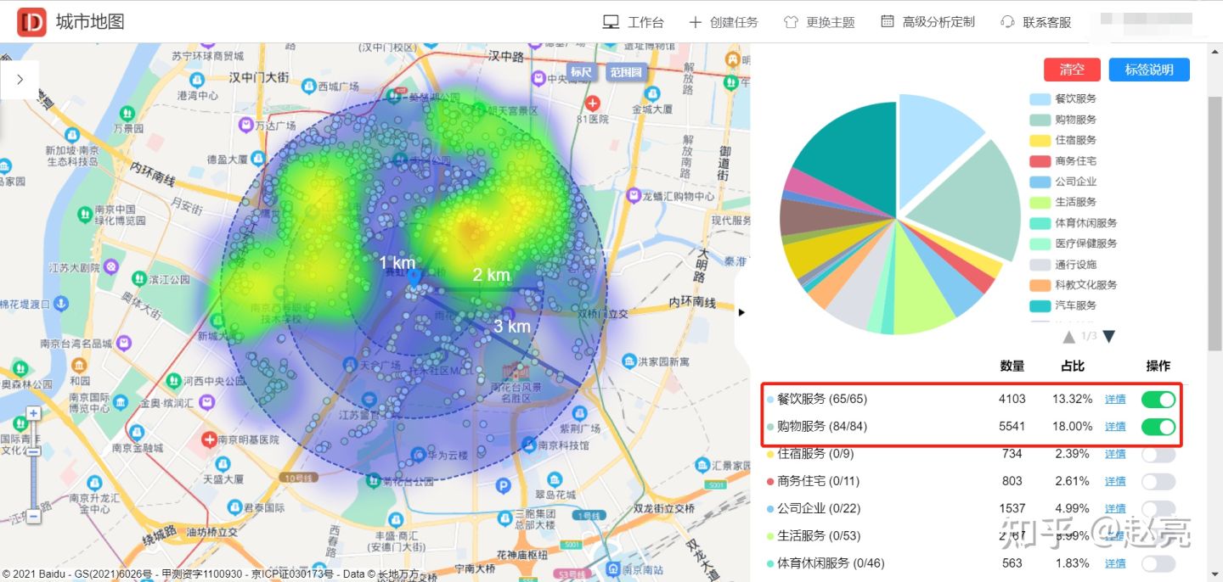The image size is (1223, 582).
Task: Activate the 范围图 map tool button
Action: 625,72
